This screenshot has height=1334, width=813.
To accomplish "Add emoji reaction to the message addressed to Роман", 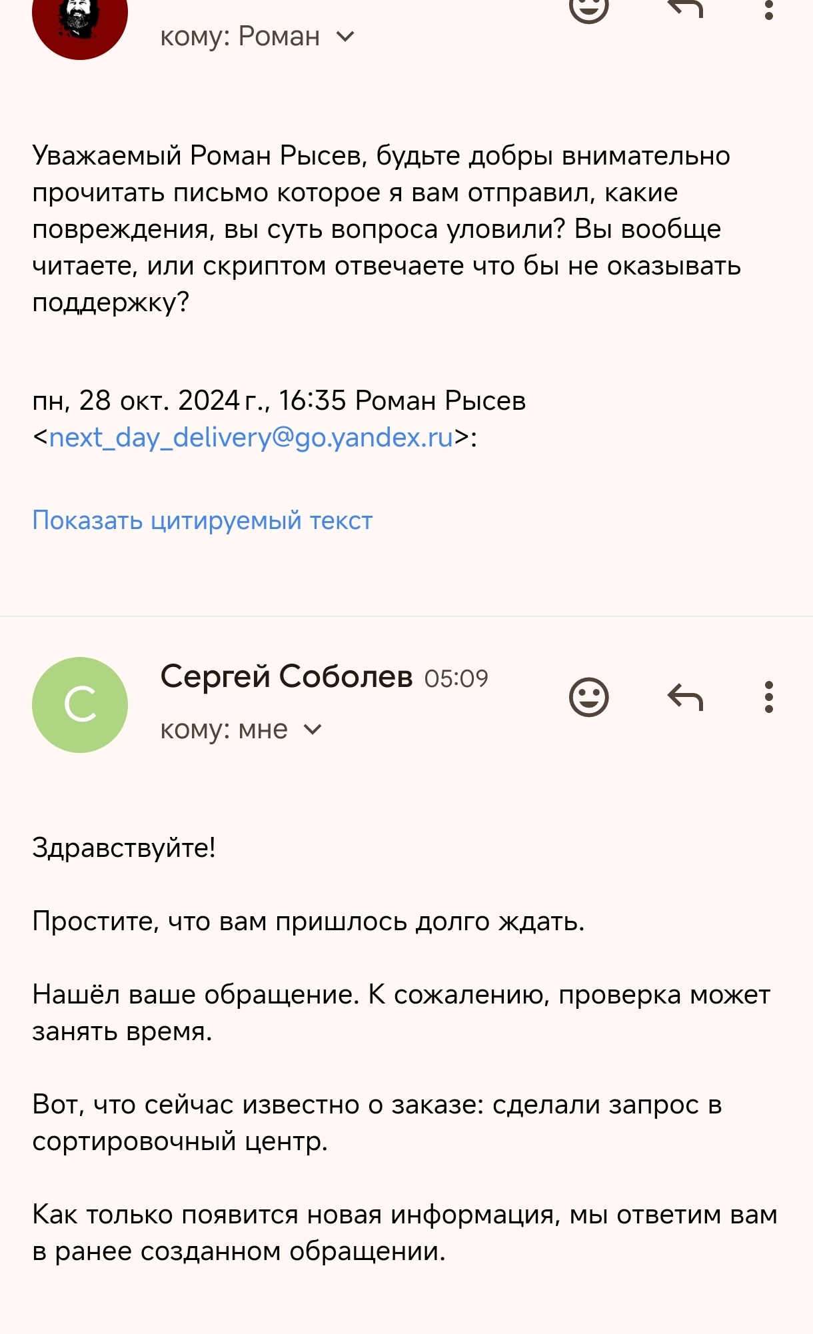I will click(x=589, y=7).
